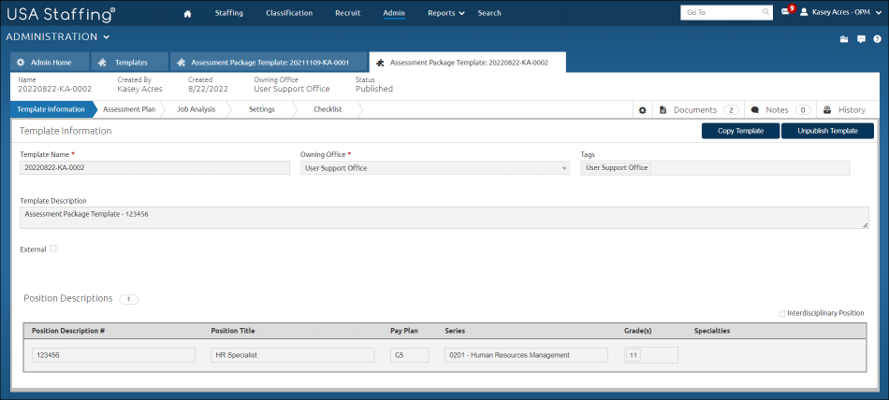Open the Notes count badge 0
This screenshot has height=400, width=889.
tap(803, 110)
